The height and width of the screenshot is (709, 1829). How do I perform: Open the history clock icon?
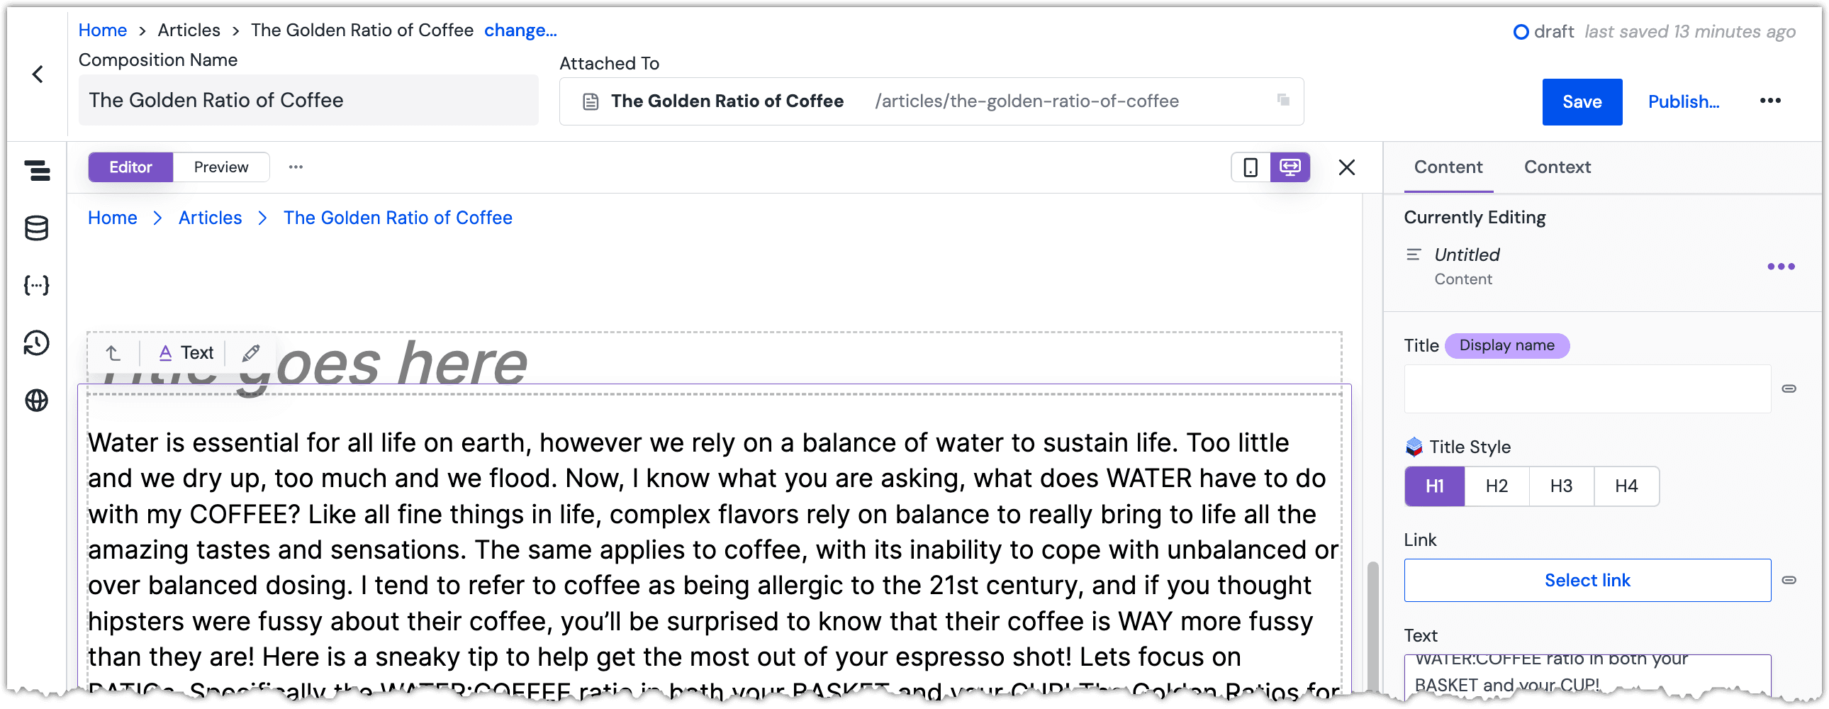click(37, 343)
